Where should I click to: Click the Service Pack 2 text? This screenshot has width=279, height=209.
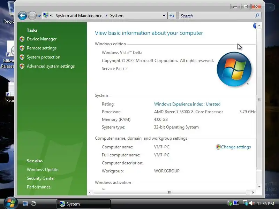point(115,69)
